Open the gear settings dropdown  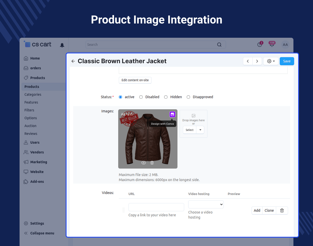(x=271, y=61)
